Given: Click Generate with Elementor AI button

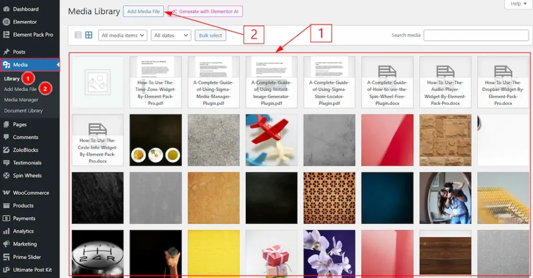Looking at the screenshot, I should [205, 11].
